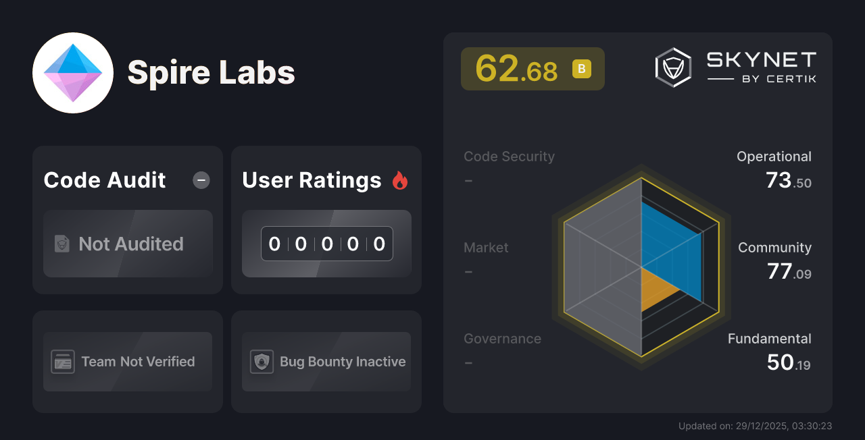Click the Spire Labs diamond logo
Screen dimensions: 865x440
[x=73, y=72]
